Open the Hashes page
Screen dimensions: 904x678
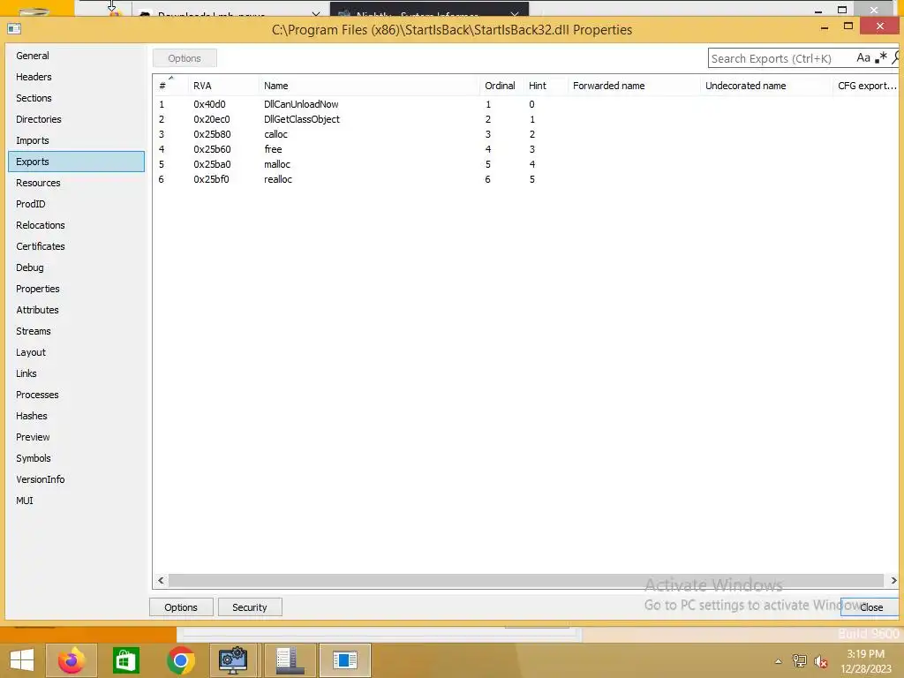point(76,416)
